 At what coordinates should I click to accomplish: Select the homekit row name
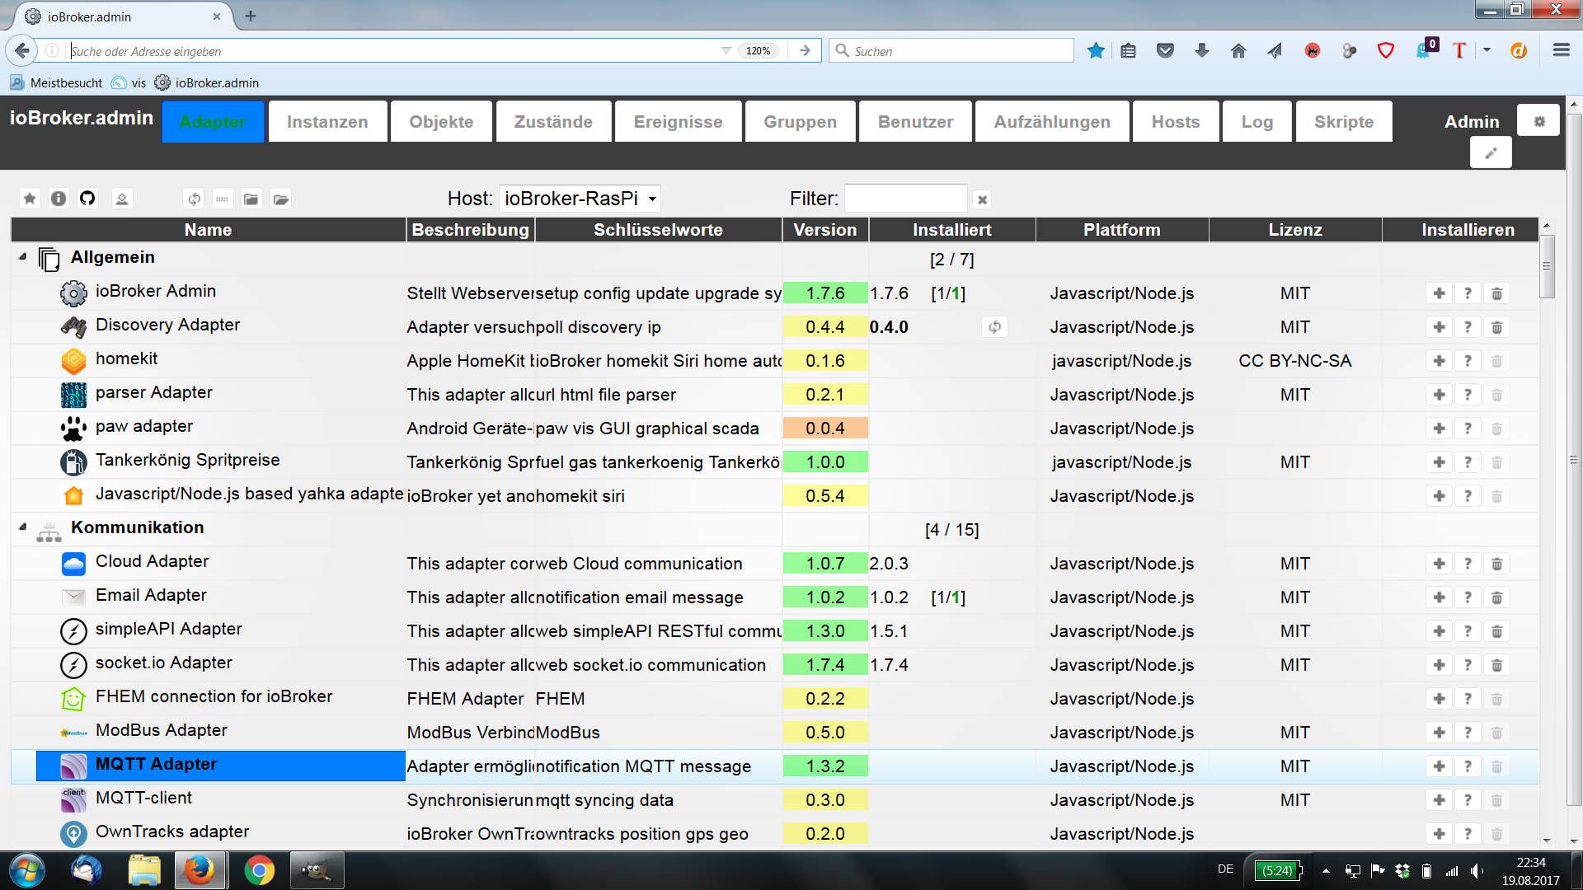[126, 359]
